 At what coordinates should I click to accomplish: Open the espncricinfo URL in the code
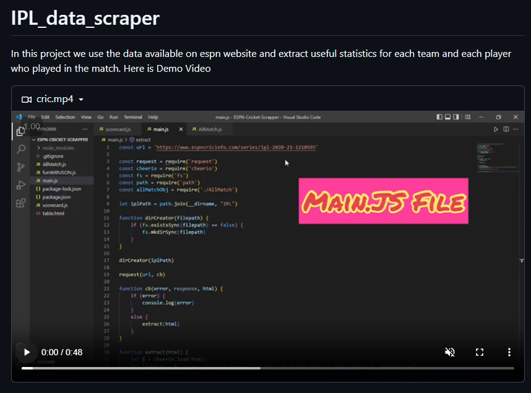(x=236, y=147)
